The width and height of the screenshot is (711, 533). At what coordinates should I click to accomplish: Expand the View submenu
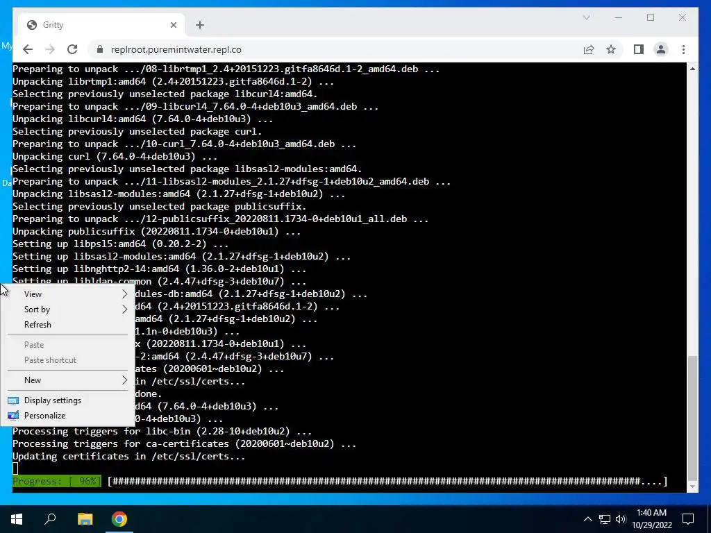point(68,294)
